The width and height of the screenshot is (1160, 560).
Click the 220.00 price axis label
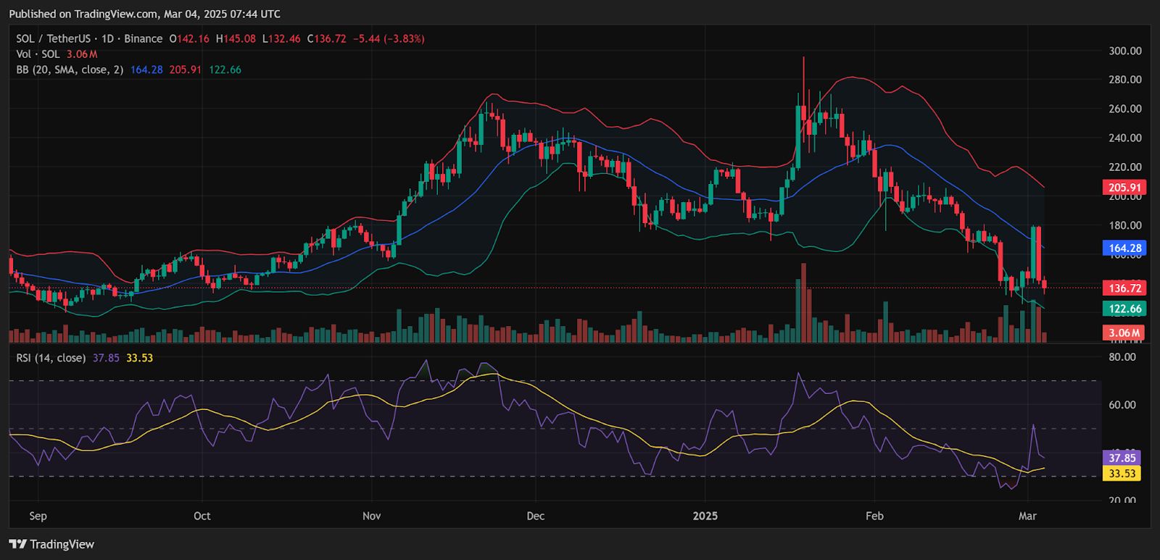[1125, 167]
